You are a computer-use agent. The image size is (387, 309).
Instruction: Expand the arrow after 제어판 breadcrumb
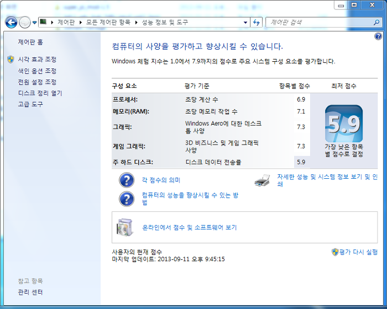[x=81, y=23]
